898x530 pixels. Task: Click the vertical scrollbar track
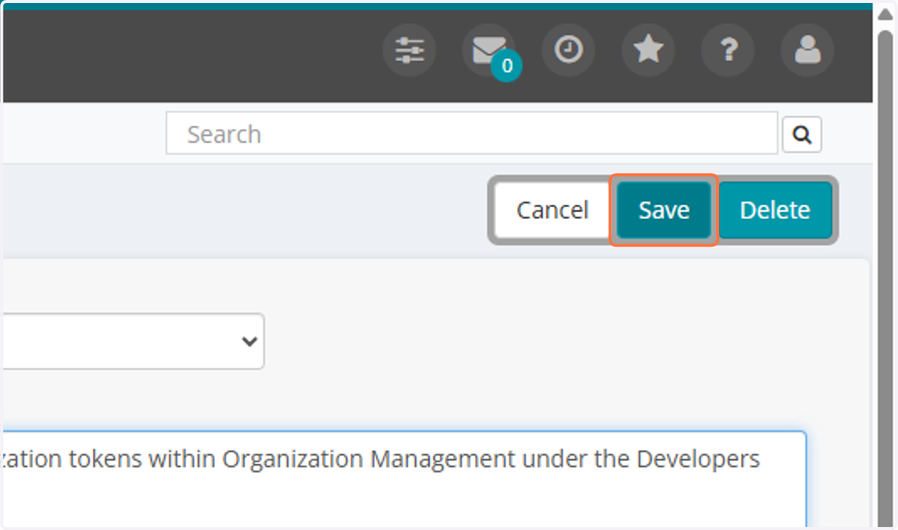(885, 277)
